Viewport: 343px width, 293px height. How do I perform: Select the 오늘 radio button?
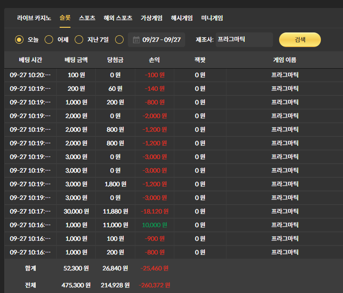pyautogui.click(x=19, y=40)
